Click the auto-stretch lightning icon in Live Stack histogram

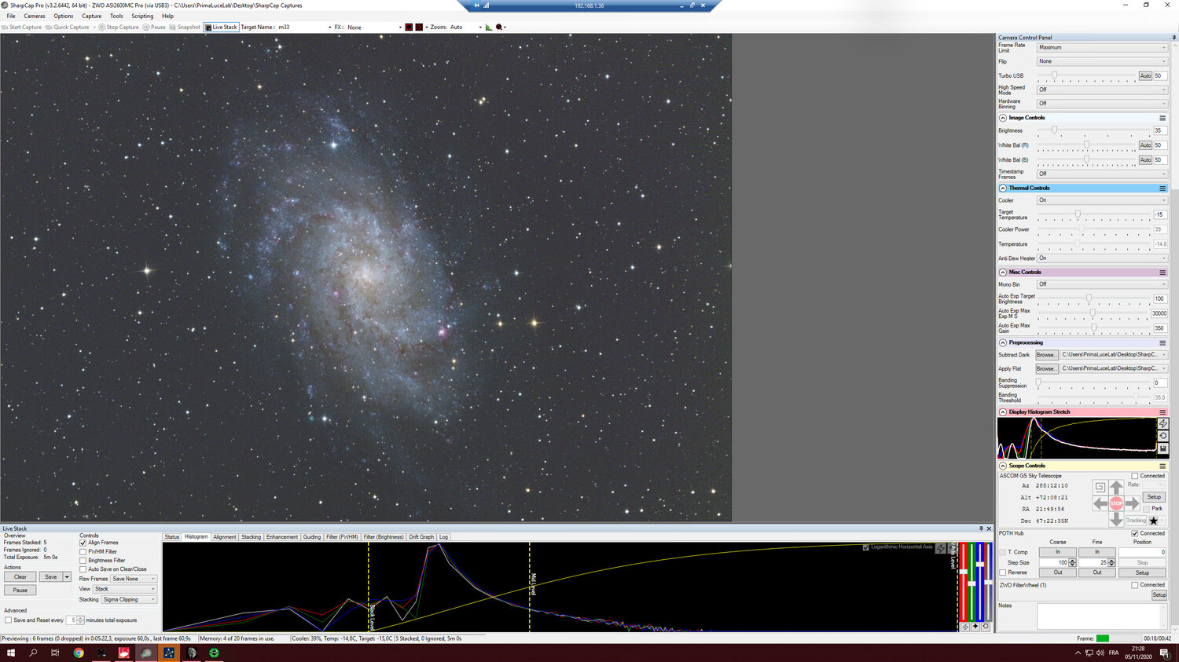940,548
